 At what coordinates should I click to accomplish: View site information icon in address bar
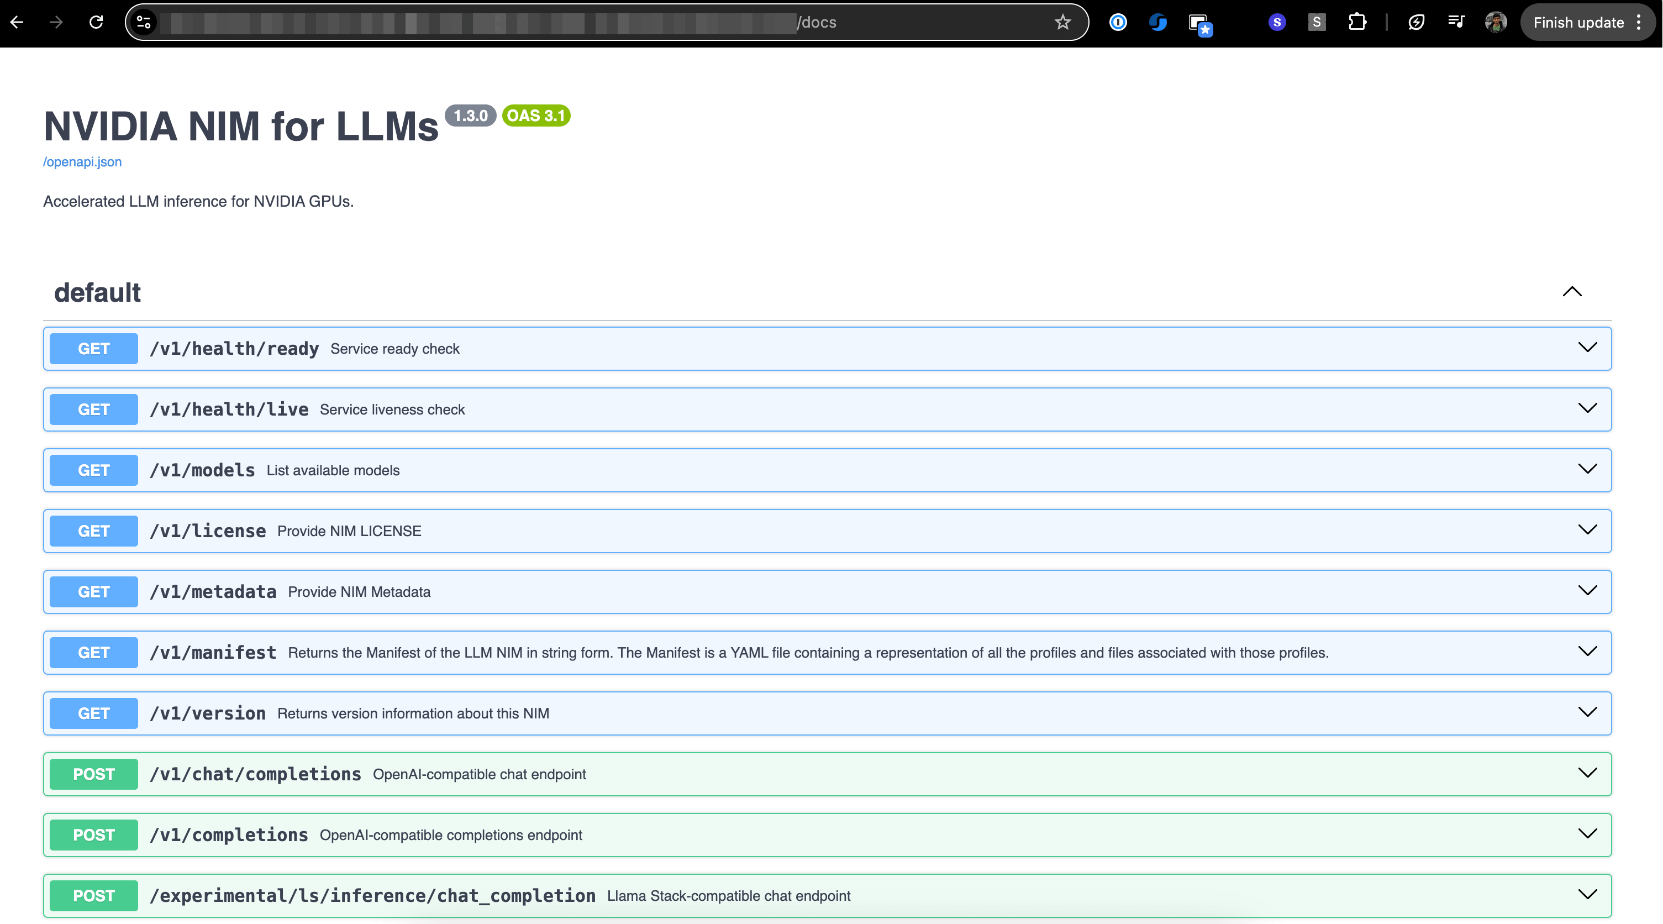point(144,23)
